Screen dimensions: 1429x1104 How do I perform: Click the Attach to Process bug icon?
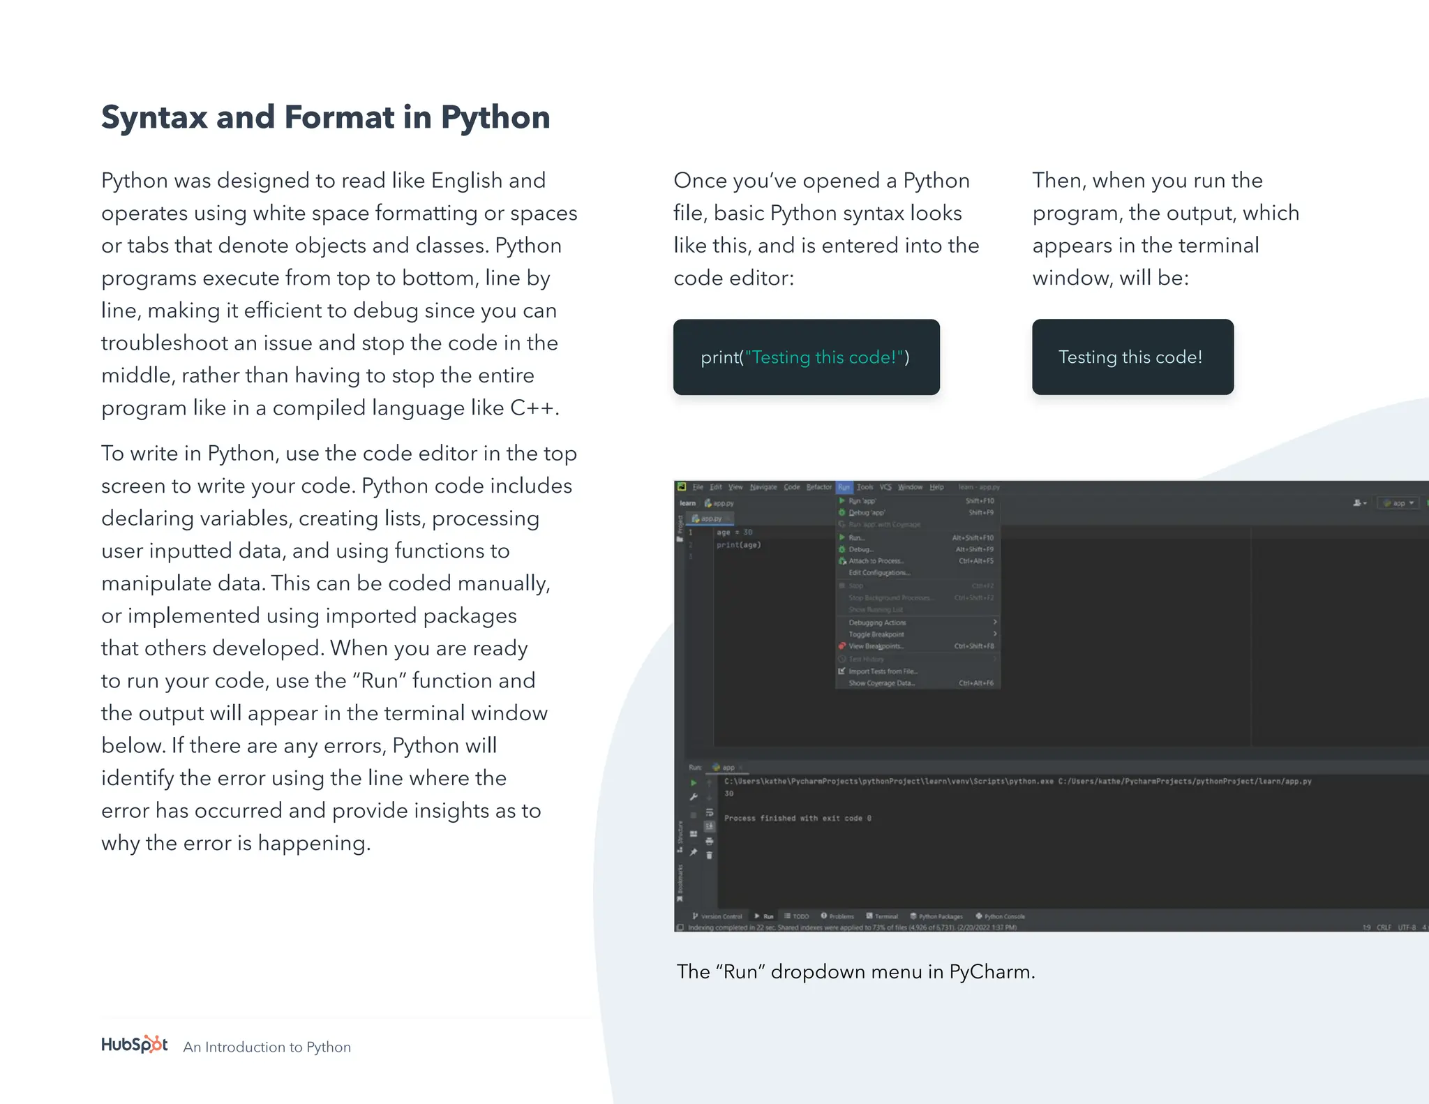click(x=842, y=561)
